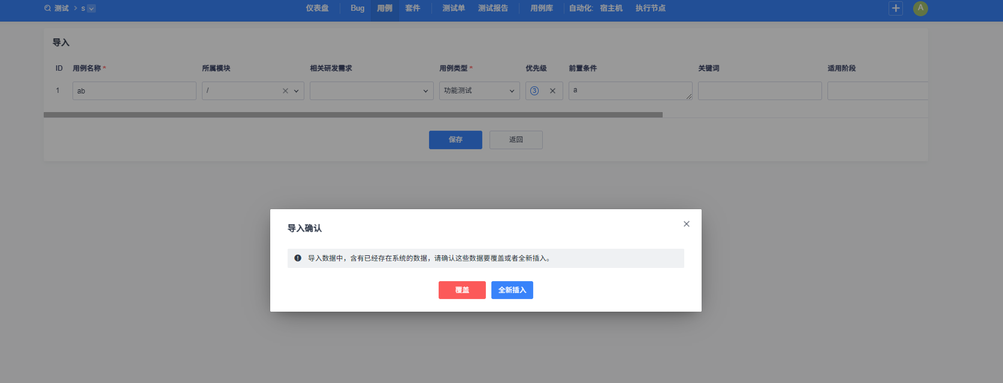The image size is (1003, 383).
Task: Open the user avatar 'A' menu
Action: coord(920,8)
